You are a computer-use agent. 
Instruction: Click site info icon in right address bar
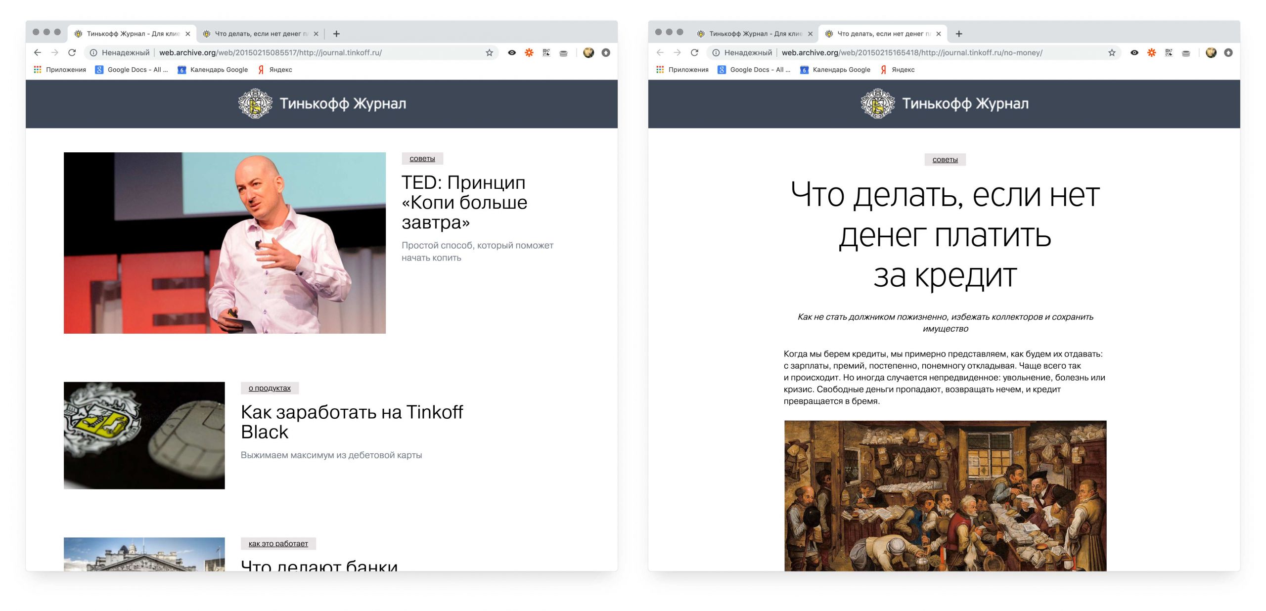(716, 52)
